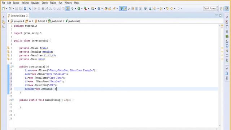Click the Back navigation arrow icon
This screenshot has height=130, width=231.
(x=172, y=9)
